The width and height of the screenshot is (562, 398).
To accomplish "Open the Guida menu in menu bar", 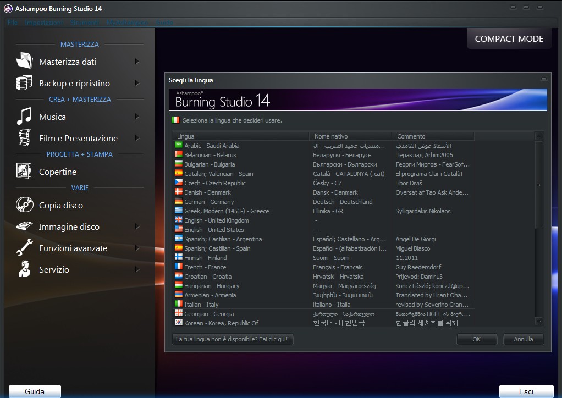I will point(164,23).
